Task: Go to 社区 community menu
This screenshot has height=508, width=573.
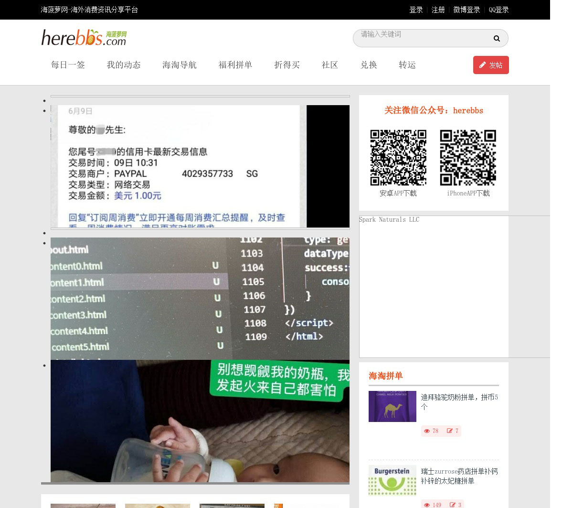Action: pos(330,65)
